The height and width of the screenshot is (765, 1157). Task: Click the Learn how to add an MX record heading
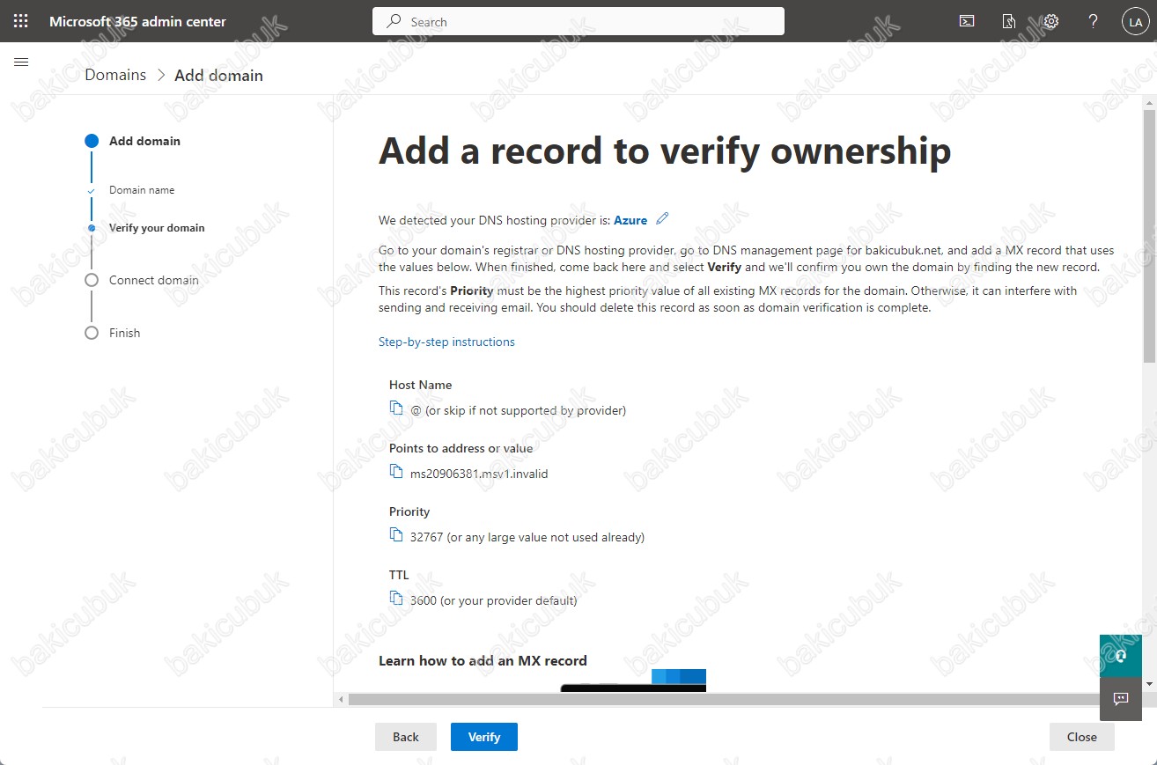[x=483, y=660]
